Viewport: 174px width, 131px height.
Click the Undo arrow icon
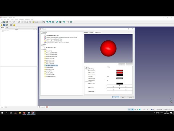11,22
